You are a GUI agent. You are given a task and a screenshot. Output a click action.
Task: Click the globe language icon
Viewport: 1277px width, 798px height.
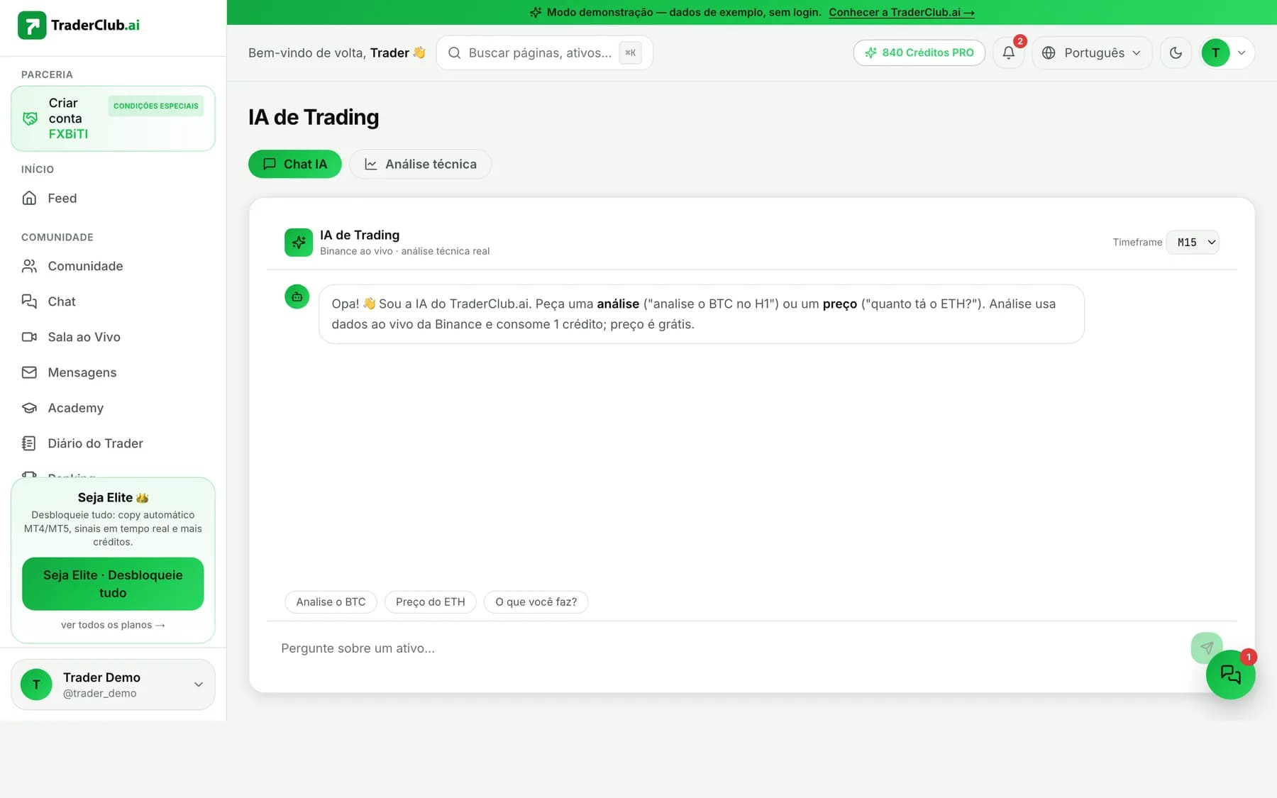[1049, 52]
